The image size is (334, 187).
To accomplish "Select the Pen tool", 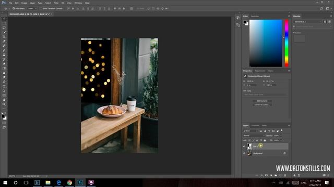I will (x=4, y=82).
